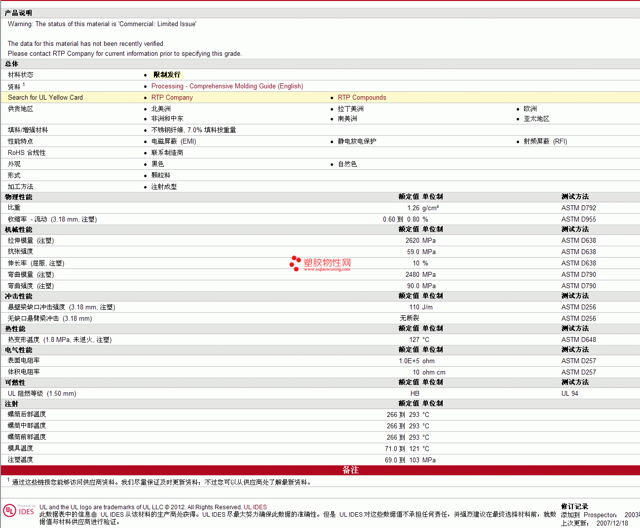Screen dimensions: 640x528
Task: Click the heat deflection value 127
Action: (414, 339)
